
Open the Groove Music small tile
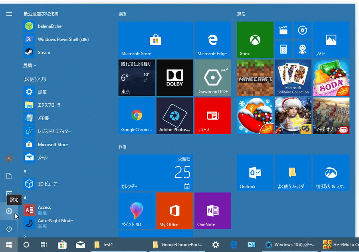[x=303, y=30]
